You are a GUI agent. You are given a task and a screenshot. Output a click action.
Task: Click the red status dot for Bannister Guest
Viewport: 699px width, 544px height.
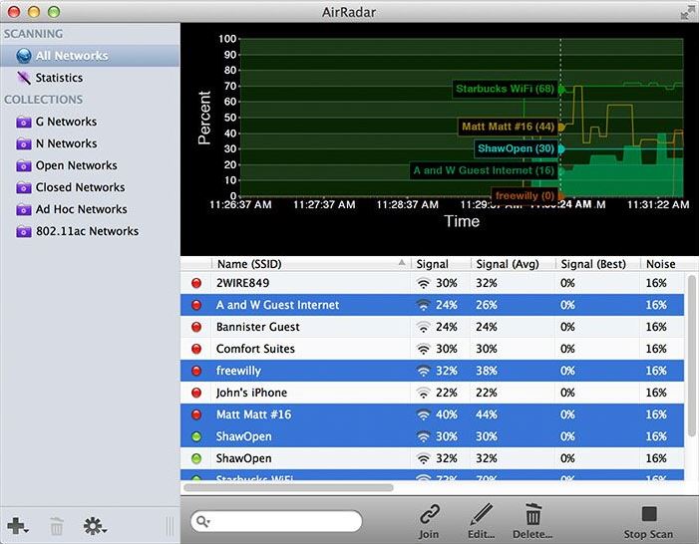196,327
